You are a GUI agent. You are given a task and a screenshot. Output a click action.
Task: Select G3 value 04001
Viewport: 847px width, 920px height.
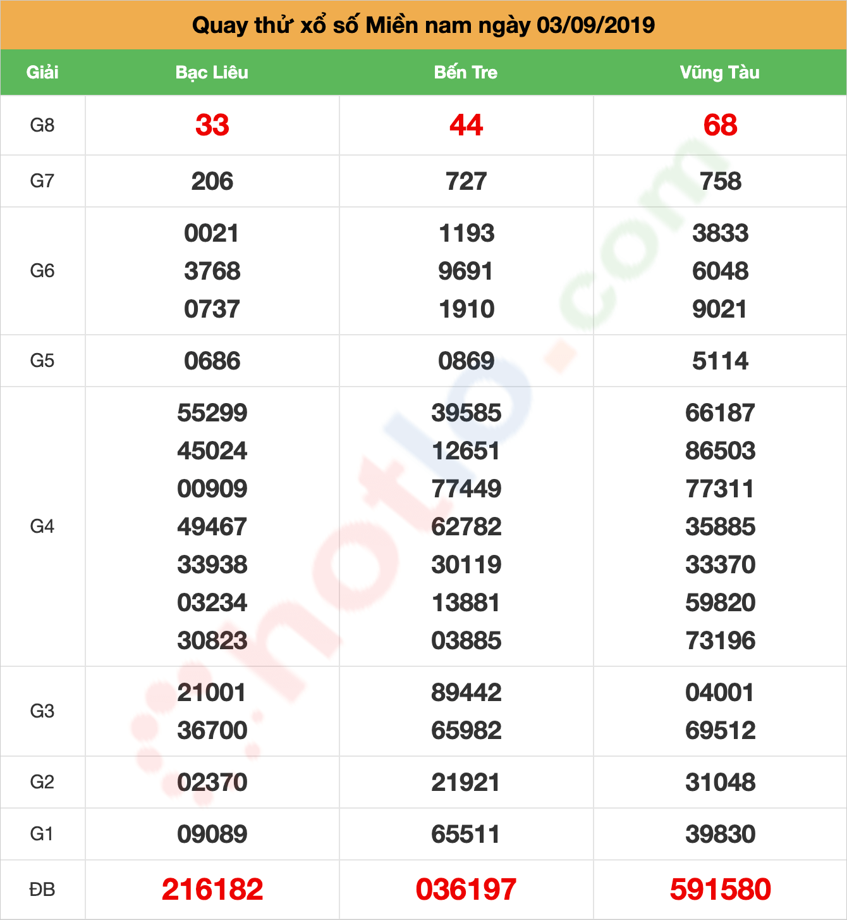[720, 693]
